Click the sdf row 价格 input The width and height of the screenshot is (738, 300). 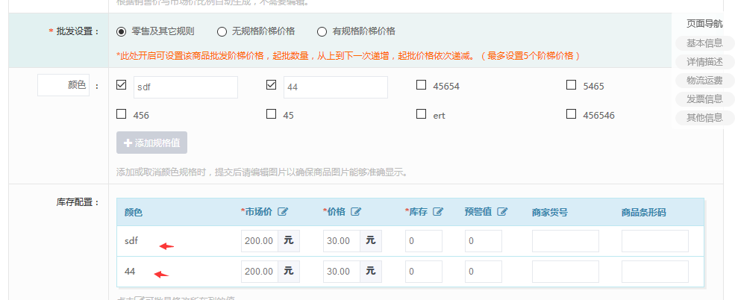tap(342, 241)
